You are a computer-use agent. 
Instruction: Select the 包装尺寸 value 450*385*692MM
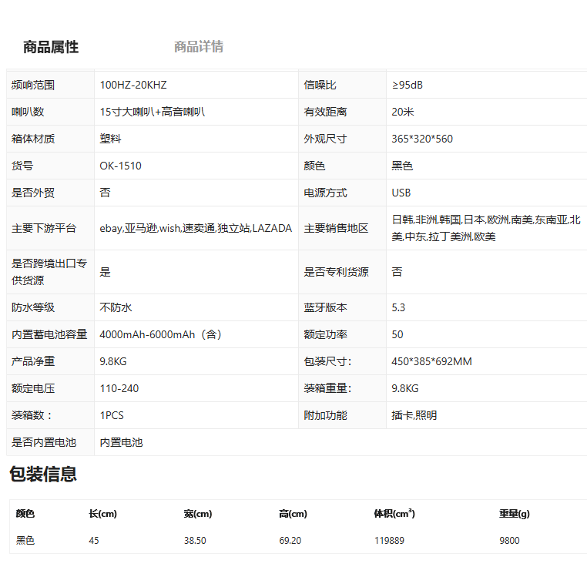click(x=431, y=361)
